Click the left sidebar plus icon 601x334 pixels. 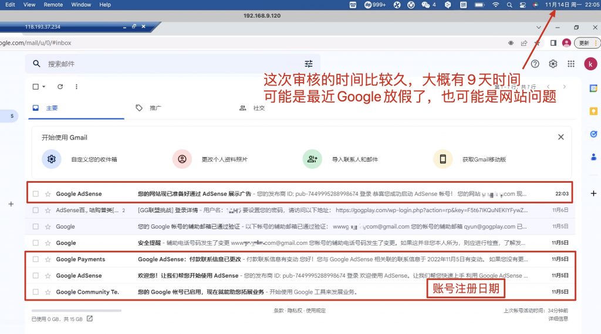point(11,204)
